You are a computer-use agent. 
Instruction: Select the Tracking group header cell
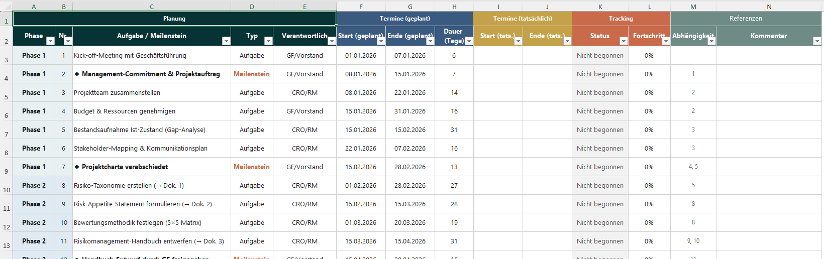click(621, 19)
